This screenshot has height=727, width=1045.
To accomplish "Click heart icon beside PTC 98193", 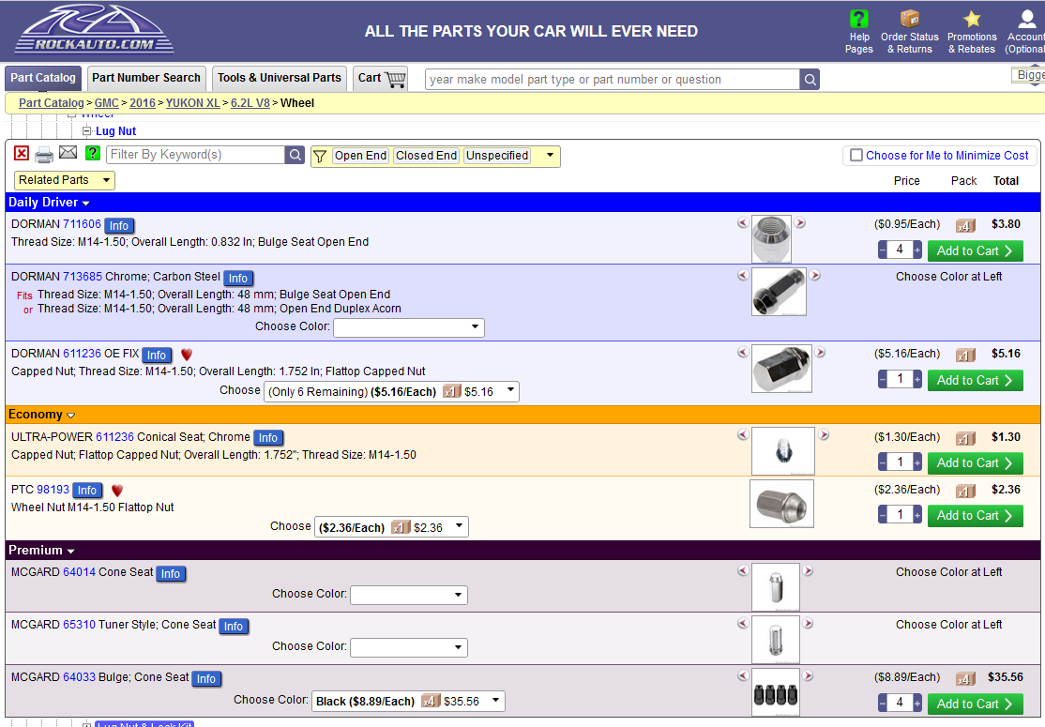I will pos(117,491).
